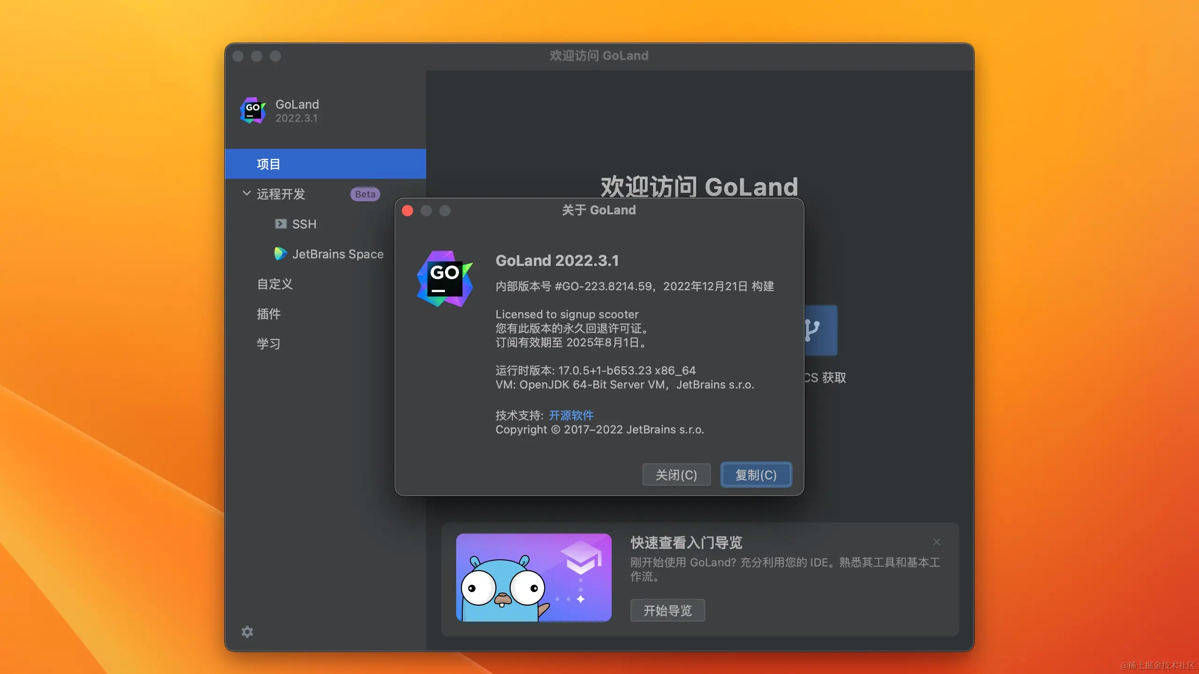Collapse the 远程开发 tree section
The height and width of the screenshot is (674, 1199).
(246, 193)
